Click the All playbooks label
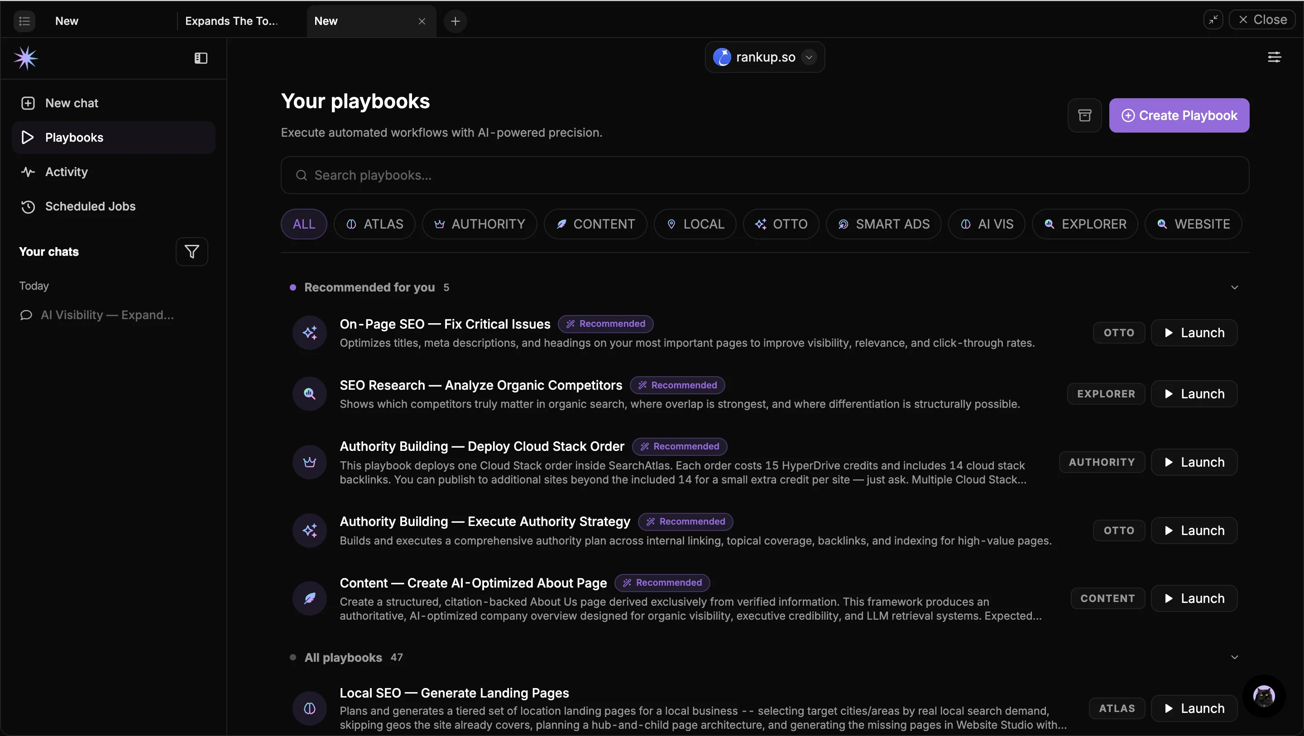Screen dimensions: 1304x736 point(343,657)
